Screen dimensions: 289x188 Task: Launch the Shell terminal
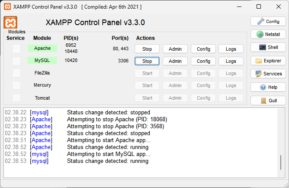pos(268,47)
